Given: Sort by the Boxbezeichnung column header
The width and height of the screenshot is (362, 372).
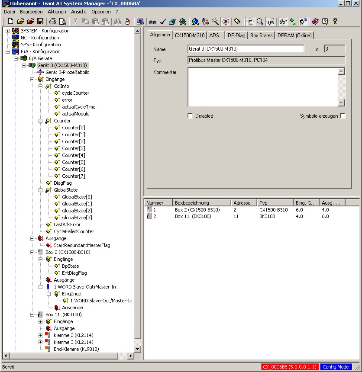Looking at the screenshot, I should pyautogui.click(x=202, y=203).
